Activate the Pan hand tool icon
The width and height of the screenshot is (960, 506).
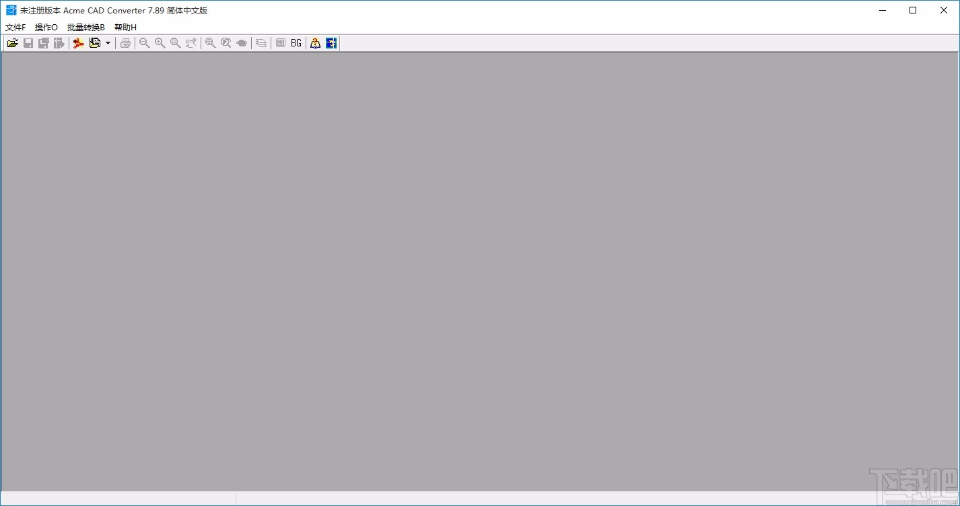pos(191,42)
